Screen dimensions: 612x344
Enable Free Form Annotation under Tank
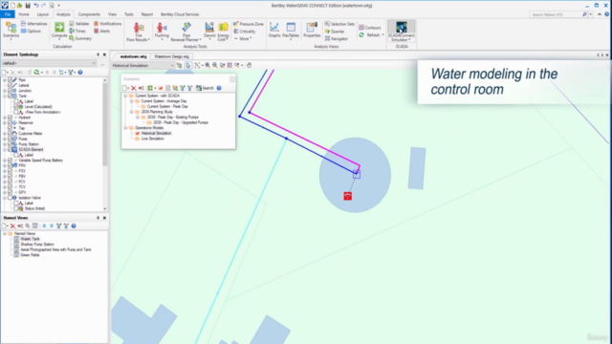click(16, 112)
